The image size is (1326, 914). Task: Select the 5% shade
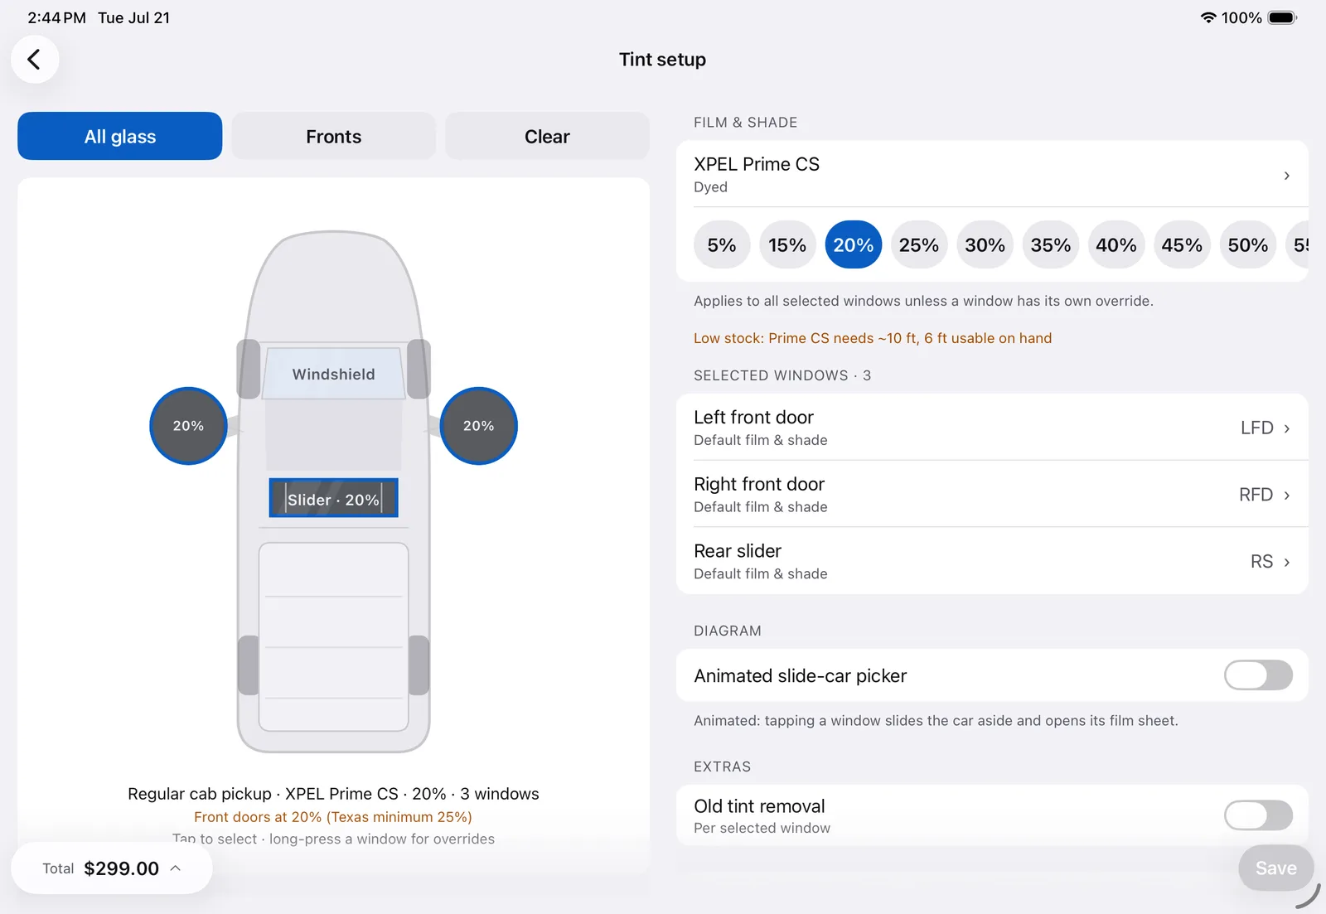(722, 244)
